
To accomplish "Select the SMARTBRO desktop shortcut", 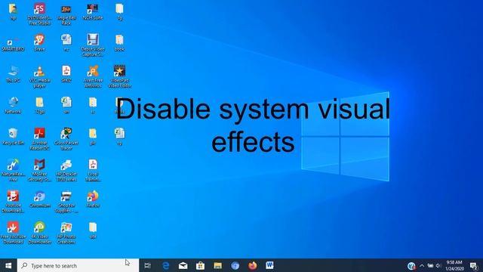I will pos(13,44).
